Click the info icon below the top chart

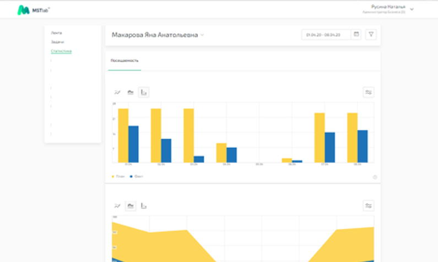click(375, 177)
